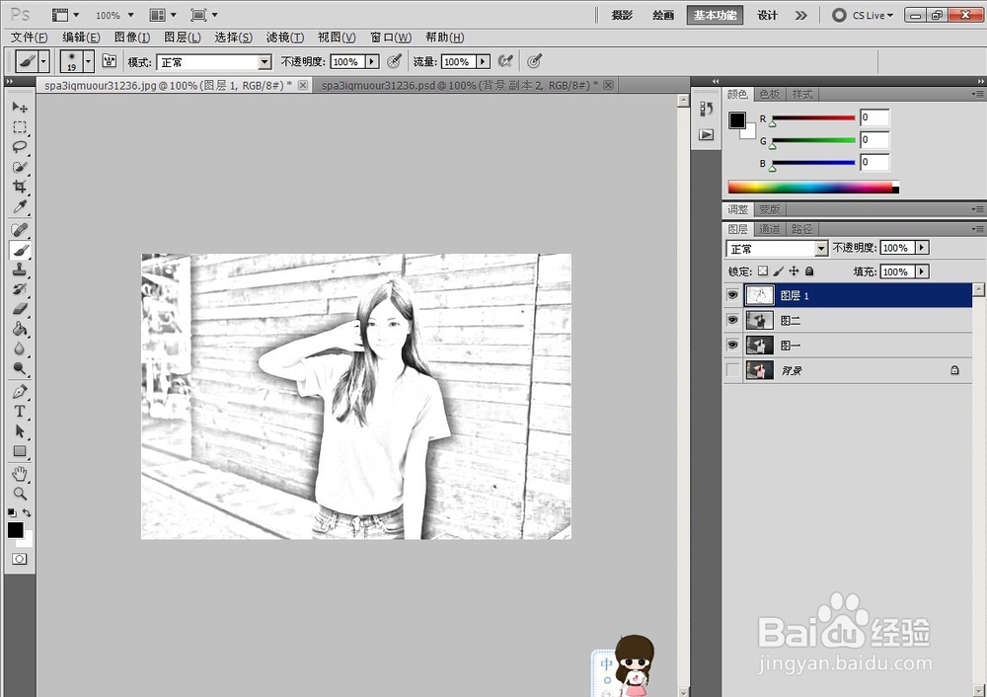This screenshot has height=697, width=987.
Task: Click the foreground color swatch in Color panel
Action: click(737, 120)
